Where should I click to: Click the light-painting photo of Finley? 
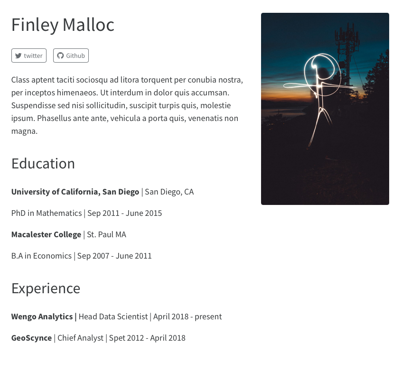325,108
